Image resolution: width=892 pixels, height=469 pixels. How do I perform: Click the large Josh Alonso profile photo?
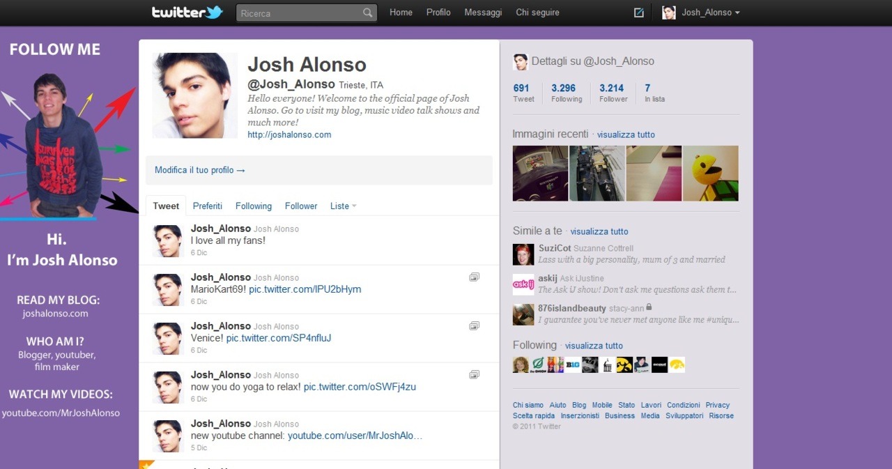click(x=195, y=95)
